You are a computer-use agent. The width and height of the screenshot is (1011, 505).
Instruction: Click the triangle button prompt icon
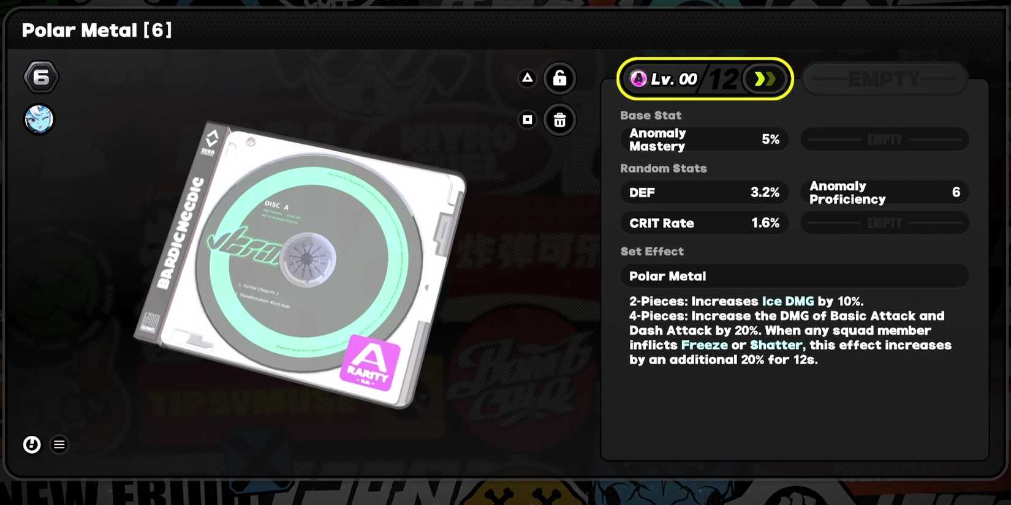tap(528, 78)
